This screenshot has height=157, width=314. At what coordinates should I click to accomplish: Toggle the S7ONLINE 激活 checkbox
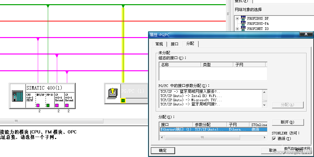(x=274, y=139)
